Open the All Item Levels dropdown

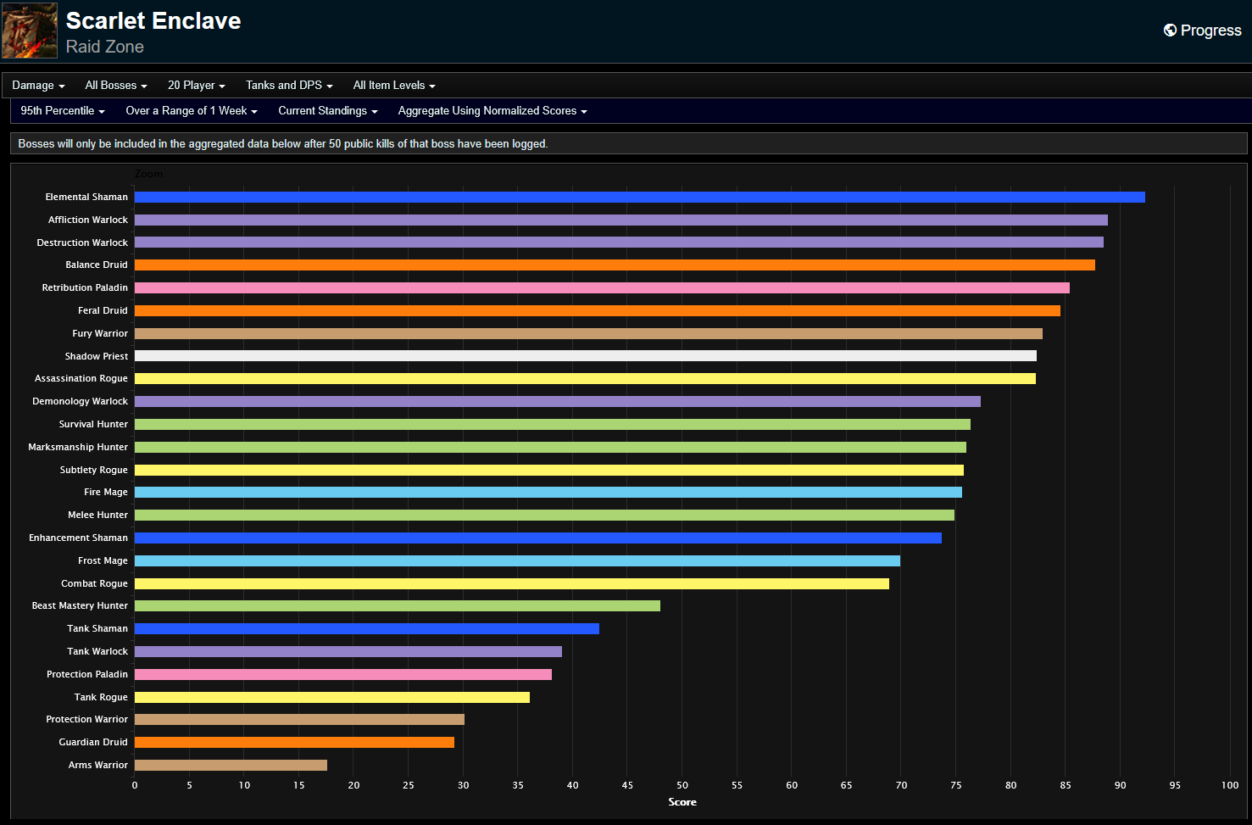[393, 85]
